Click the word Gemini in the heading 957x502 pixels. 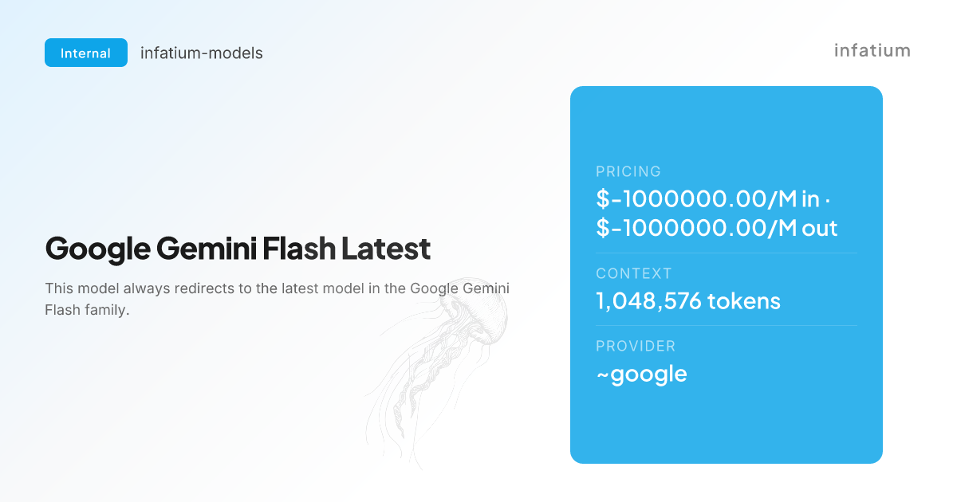click(206, 249)
